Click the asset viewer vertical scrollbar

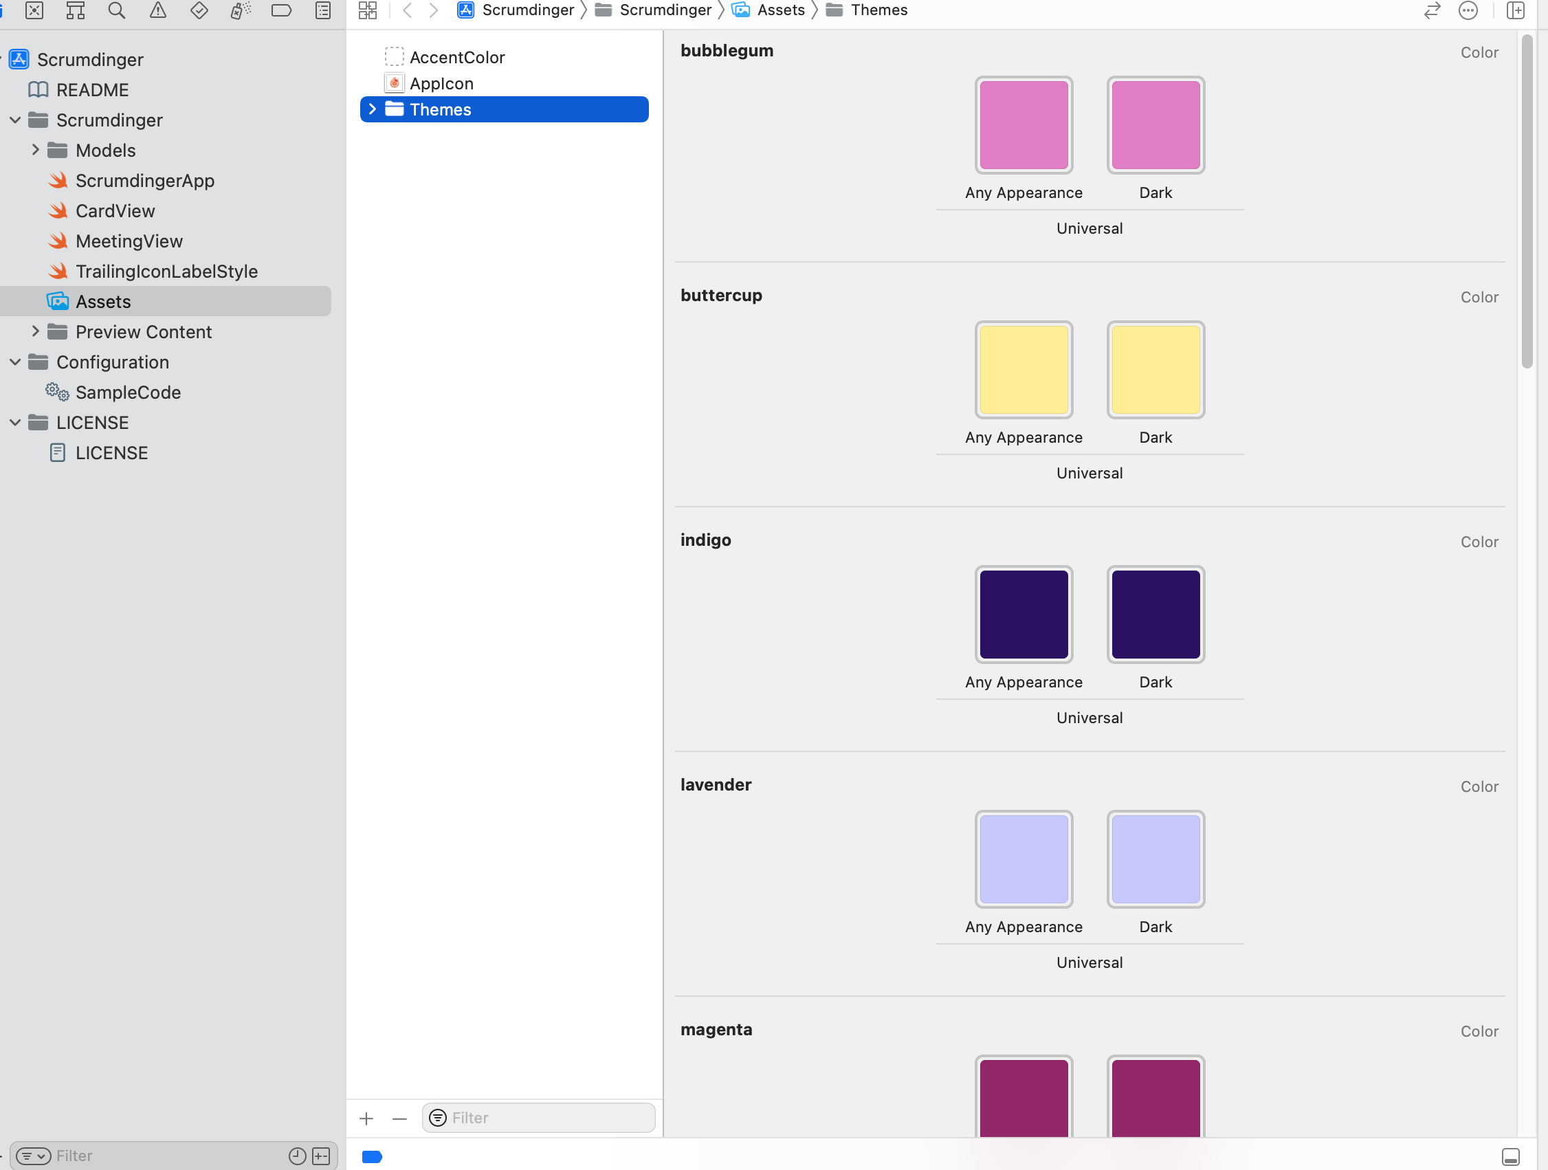click(1527, 201)
